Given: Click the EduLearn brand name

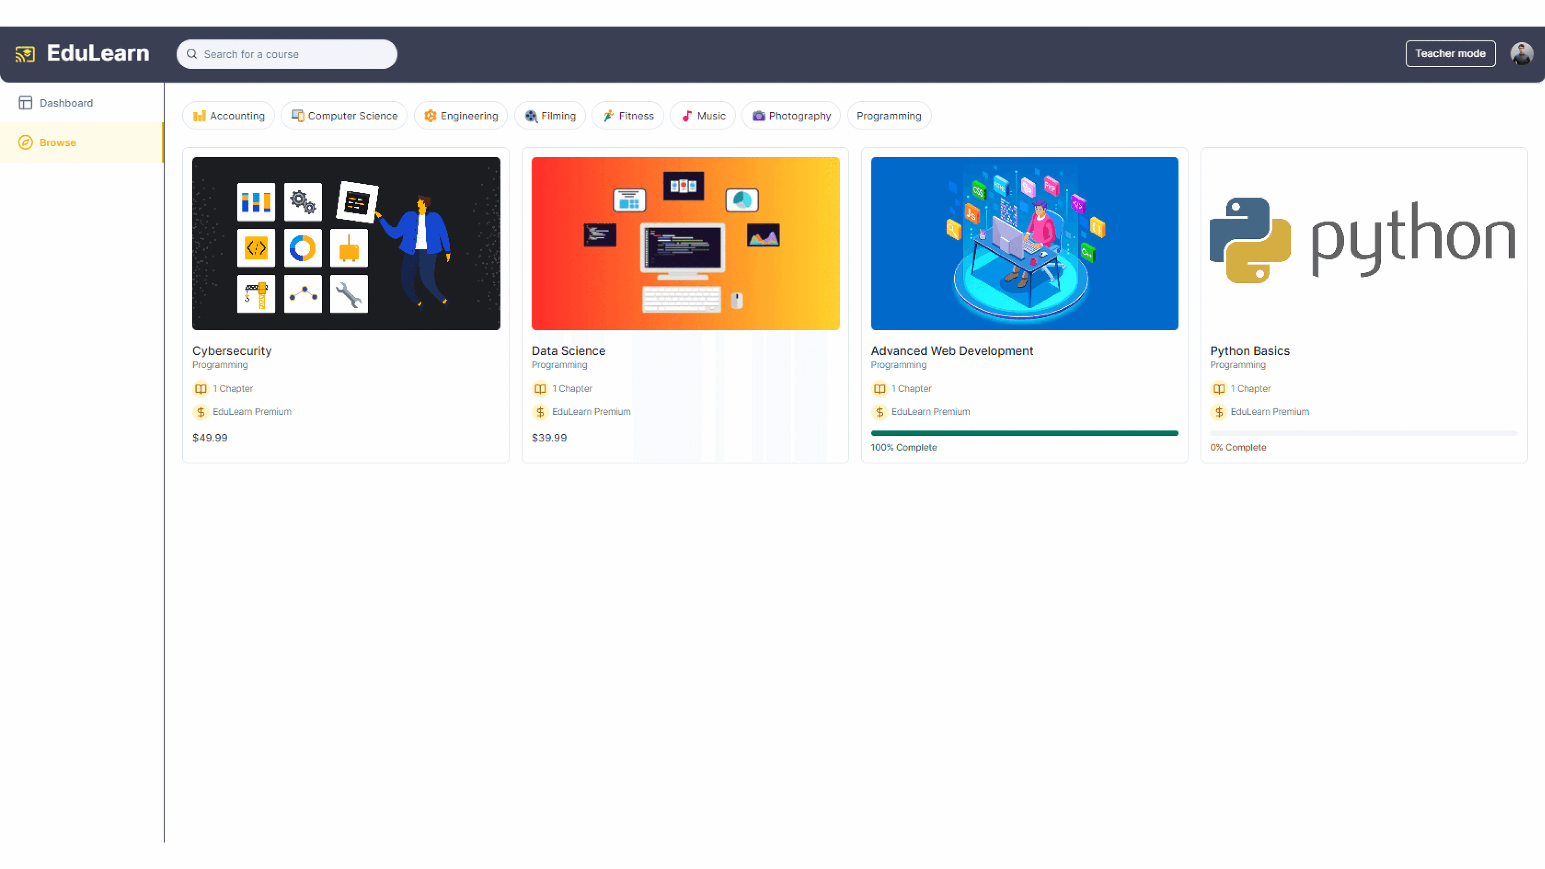Looking at the screenshot, I should (x=98, y=54).
